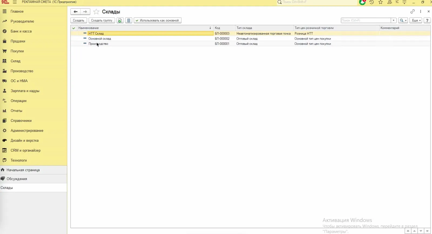Toggle list view mode icon in toolbar
The image size is (432, 234).
click(129, 20)
